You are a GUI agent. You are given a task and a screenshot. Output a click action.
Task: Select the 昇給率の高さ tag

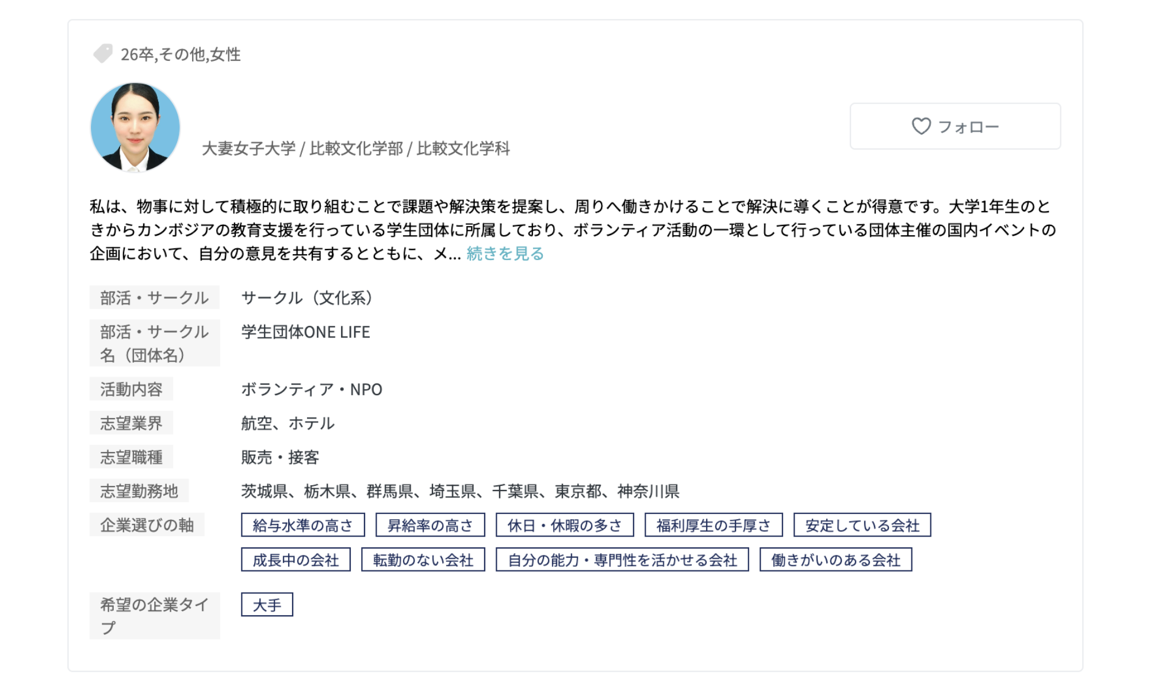click(x=430, y=526)
